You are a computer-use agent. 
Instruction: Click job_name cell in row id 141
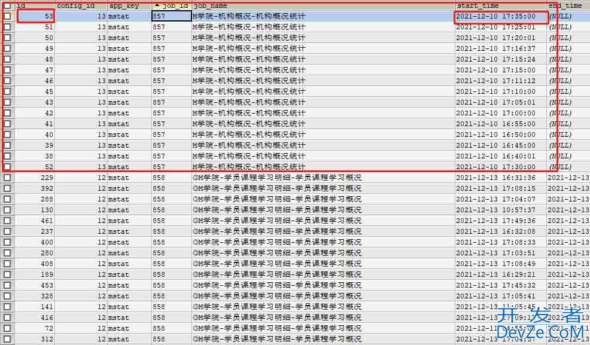coord(323,307)
